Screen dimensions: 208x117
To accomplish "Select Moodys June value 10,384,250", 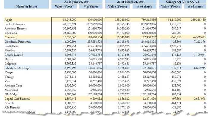I will pos(70,50).
